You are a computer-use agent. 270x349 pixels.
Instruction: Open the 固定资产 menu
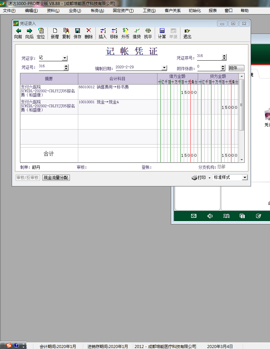pos(123,11)
